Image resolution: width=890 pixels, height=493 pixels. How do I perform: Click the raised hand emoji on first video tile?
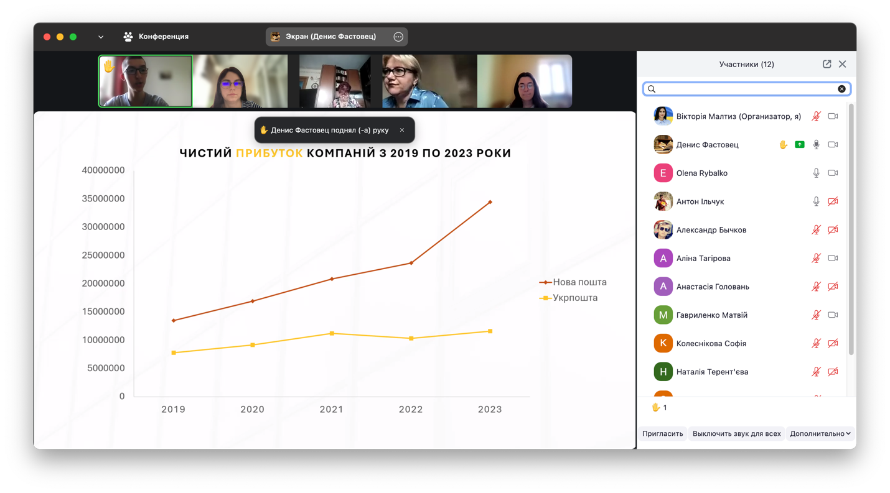tap(109, 65)
